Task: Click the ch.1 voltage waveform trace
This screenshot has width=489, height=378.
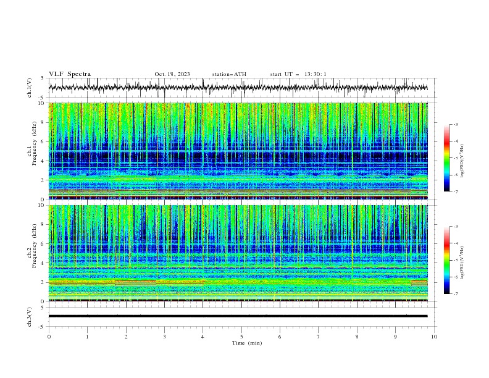Action: point(238,88)
